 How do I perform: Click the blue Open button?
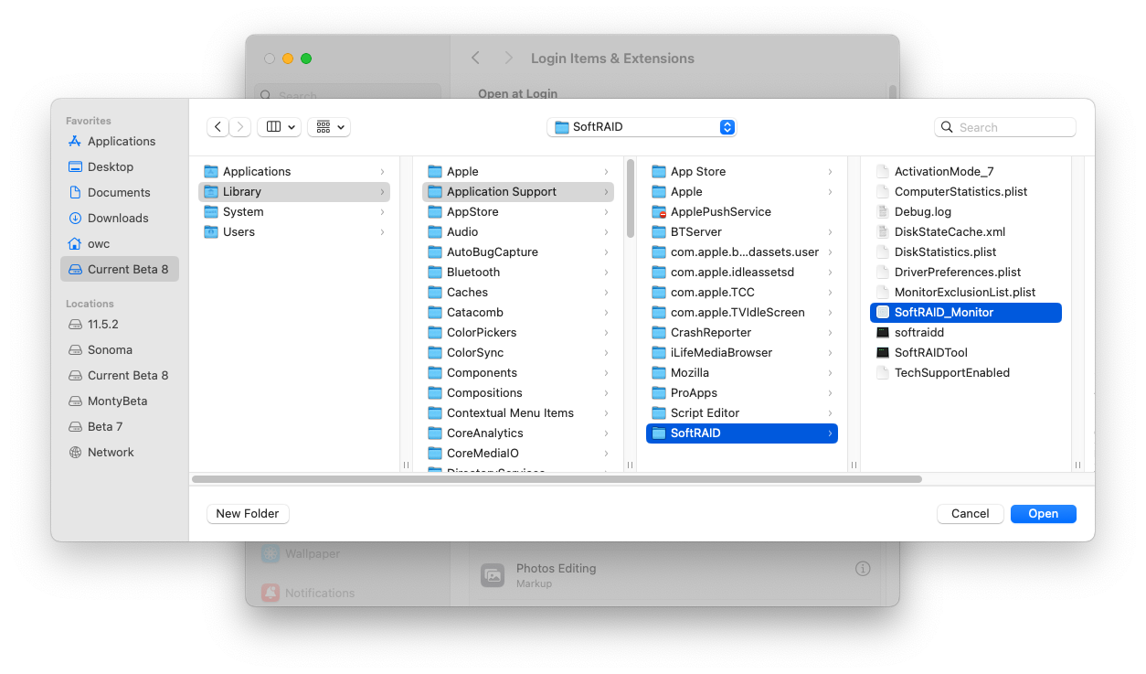(x=1043, y=514)
